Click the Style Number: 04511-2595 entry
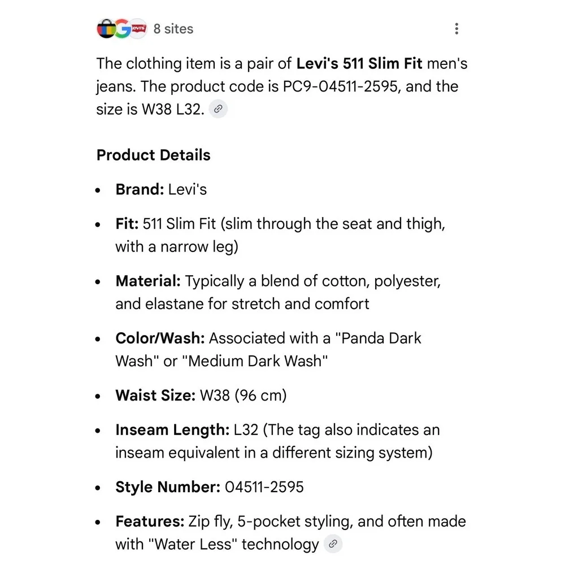 click(x=210, y=487)
